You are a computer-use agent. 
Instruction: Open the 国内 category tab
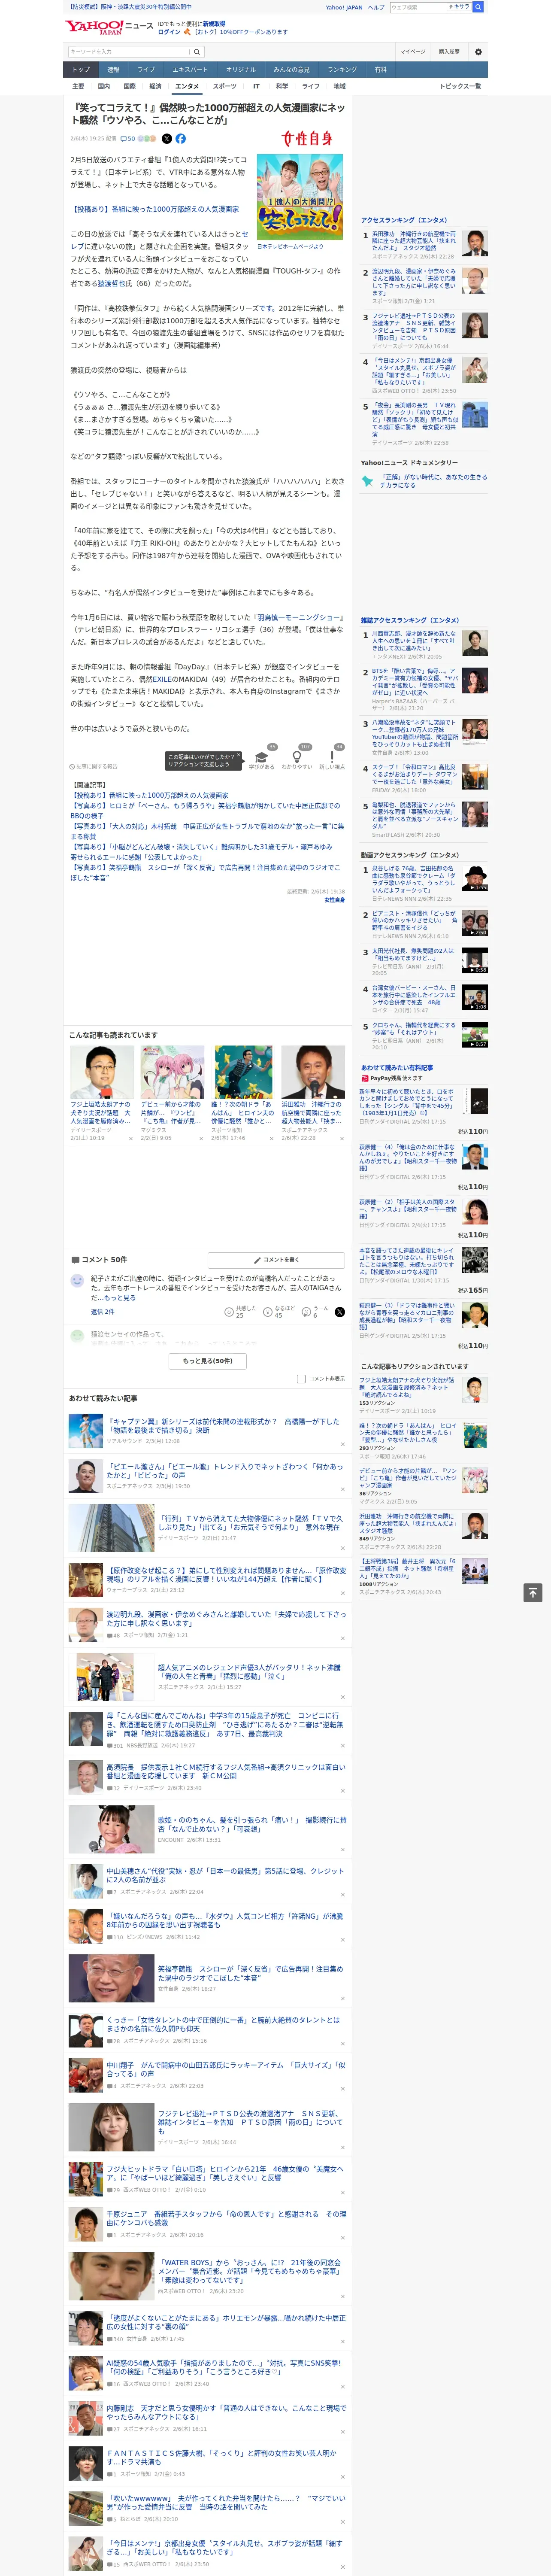coord(104,86)
